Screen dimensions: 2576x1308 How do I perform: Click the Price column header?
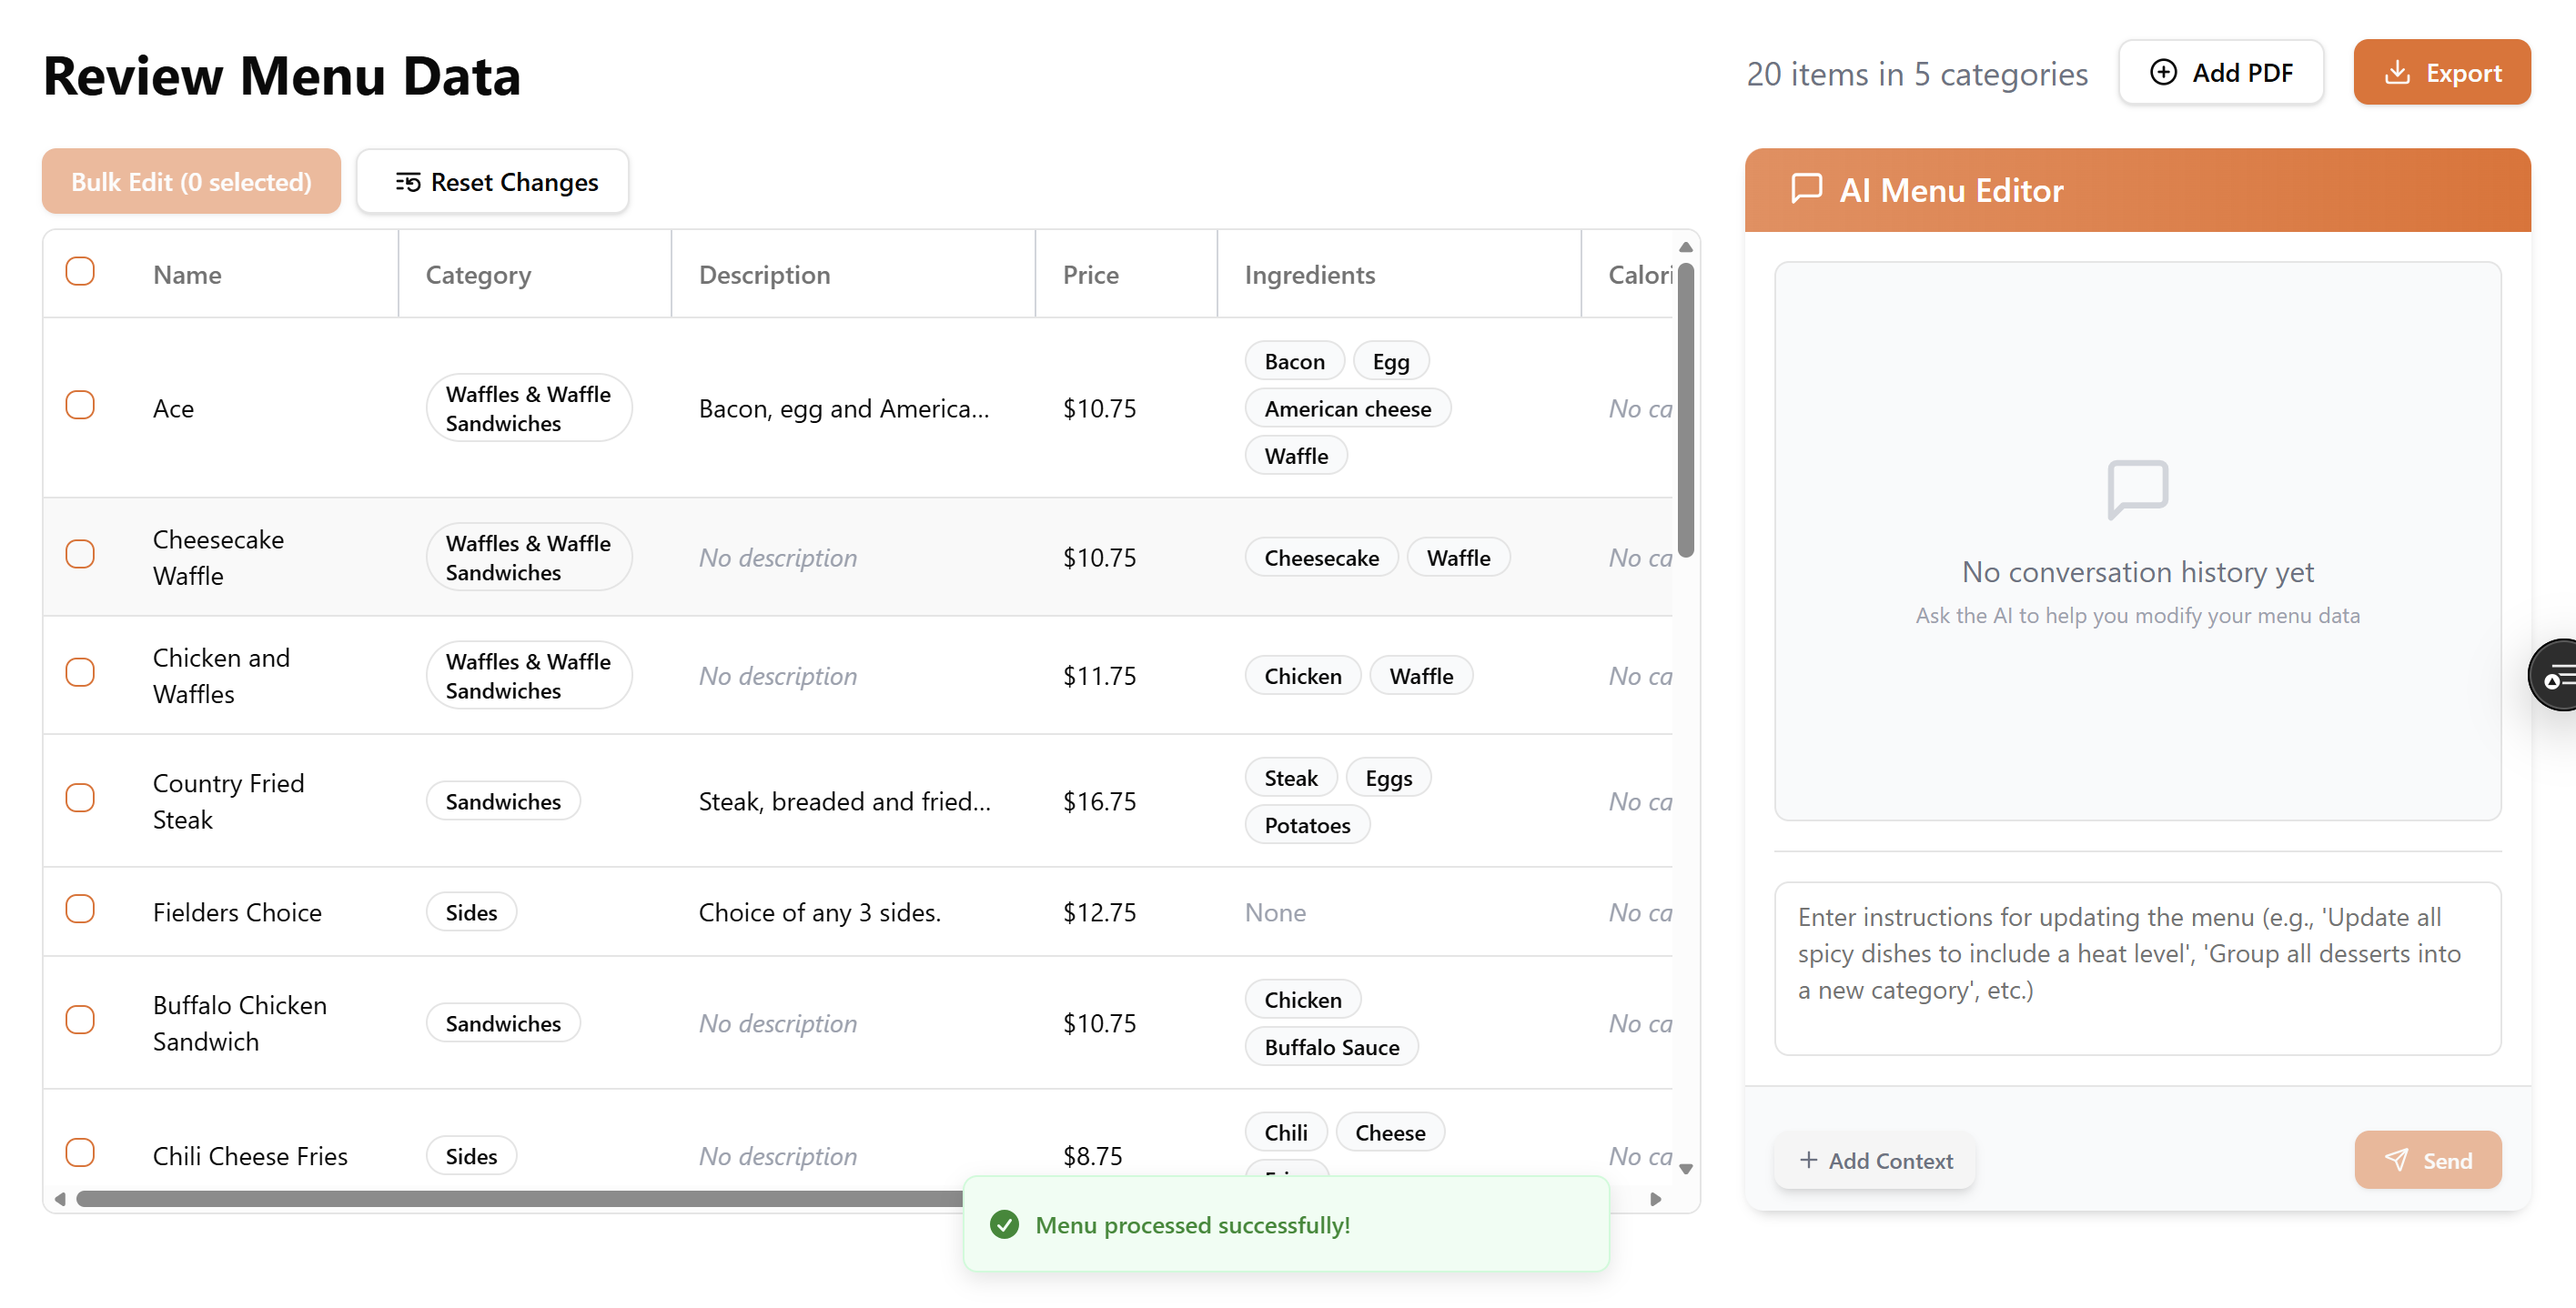(x=1090, y=275)
